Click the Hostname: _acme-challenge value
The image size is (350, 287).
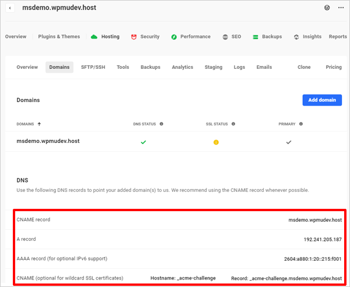click(x=183, y=278)
